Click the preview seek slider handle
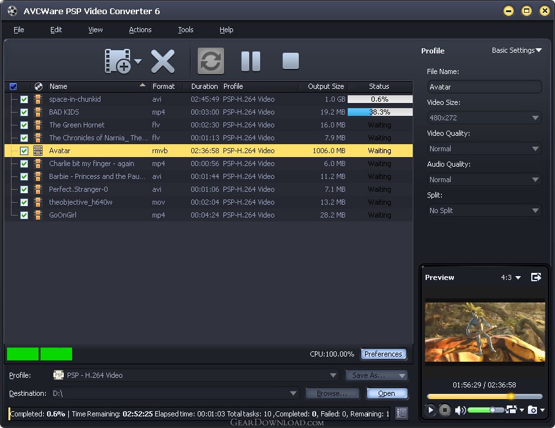 pos(511,396)
